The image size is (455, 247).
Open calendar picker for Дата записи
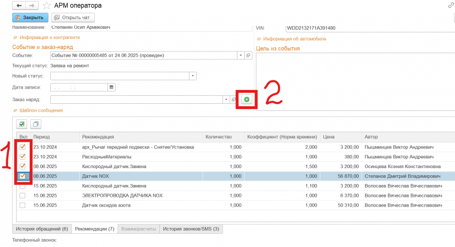[112, 87]
